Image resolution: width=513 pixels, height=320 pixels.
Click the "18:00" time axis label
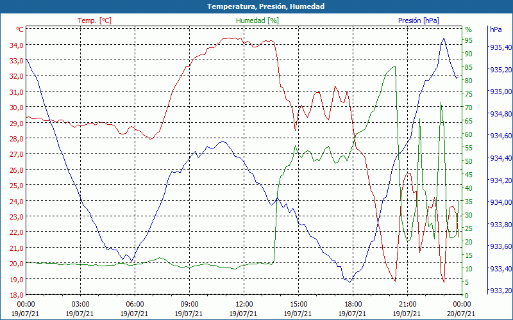click(353, 304)
